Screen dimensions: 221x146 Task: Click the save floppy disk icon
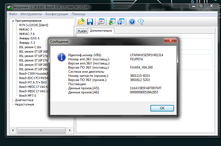(90, 21)
